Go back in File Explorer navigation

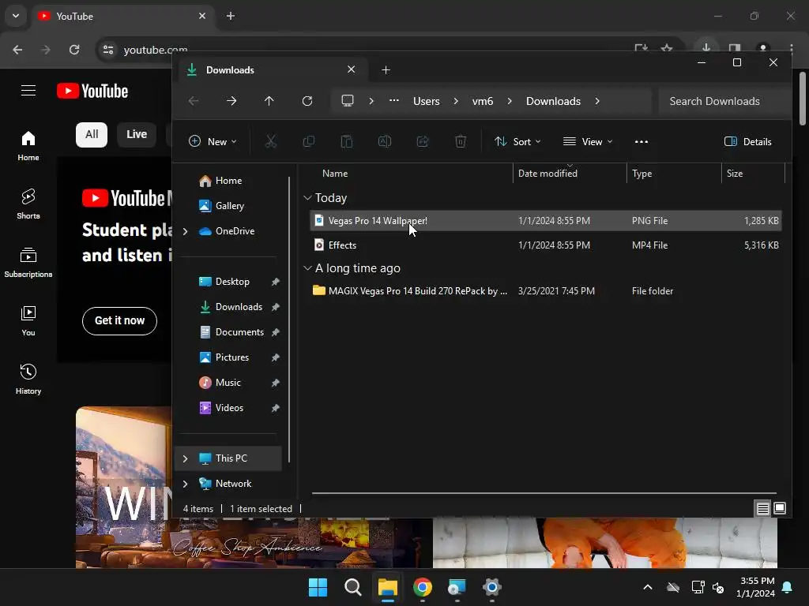[x=194, y=101]
